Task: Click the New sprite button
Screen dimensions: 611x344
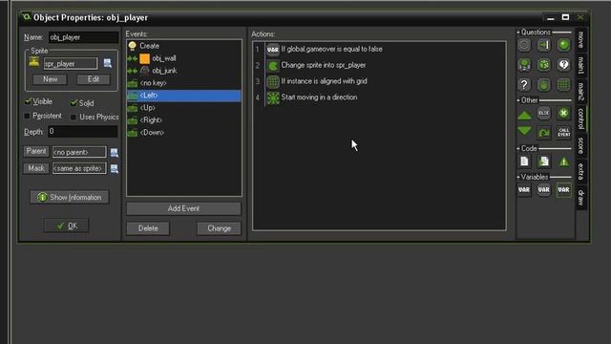Action: 50,79
